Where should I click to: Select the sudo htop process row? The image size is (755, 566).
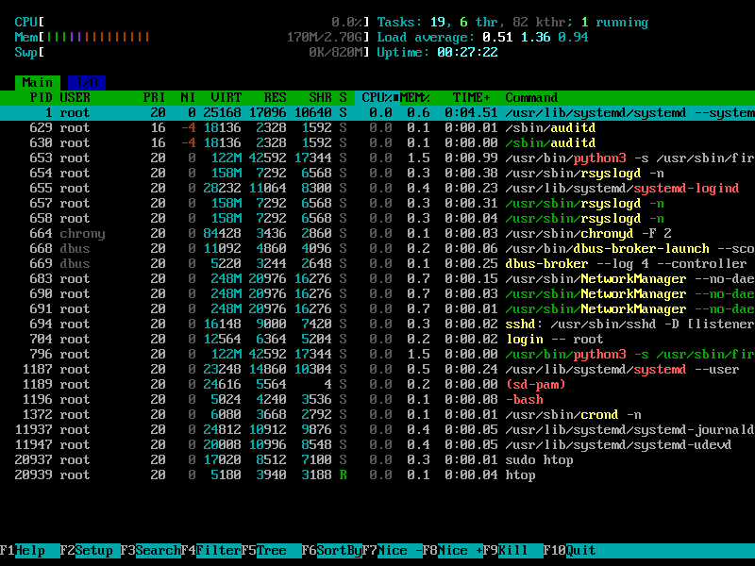click(377, 459)
